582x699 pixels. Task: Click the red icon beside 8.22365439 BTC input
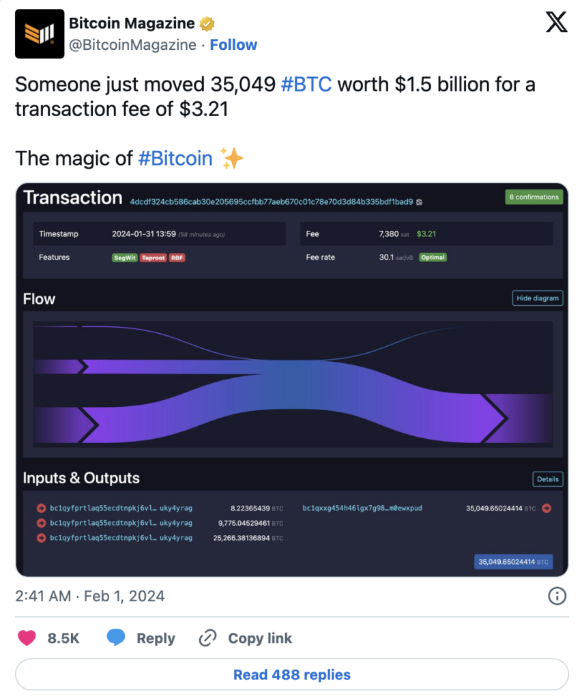pos(41,508)
